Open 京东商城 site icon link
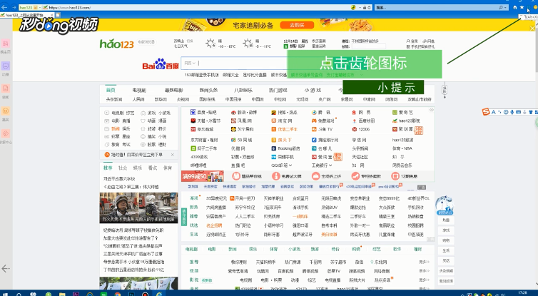Image resolution: width=538 pixels, height=296 pixels. click(x=202, y=129)
